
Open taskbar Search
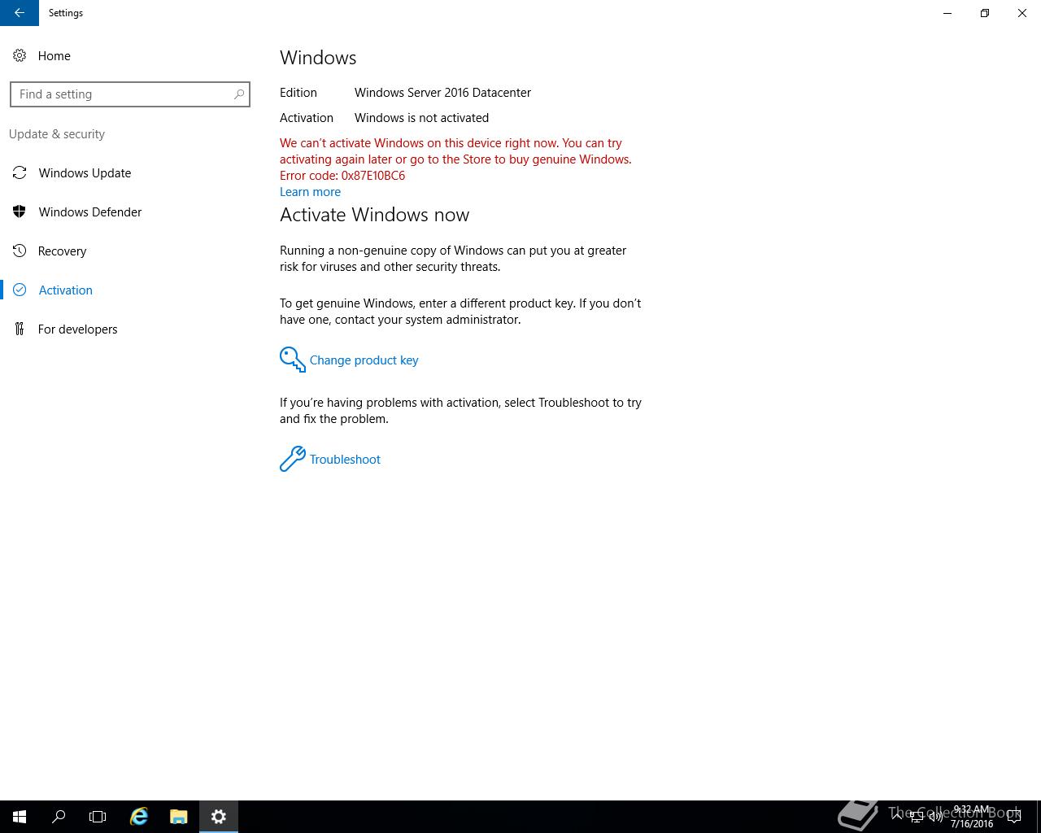[59, 817]
